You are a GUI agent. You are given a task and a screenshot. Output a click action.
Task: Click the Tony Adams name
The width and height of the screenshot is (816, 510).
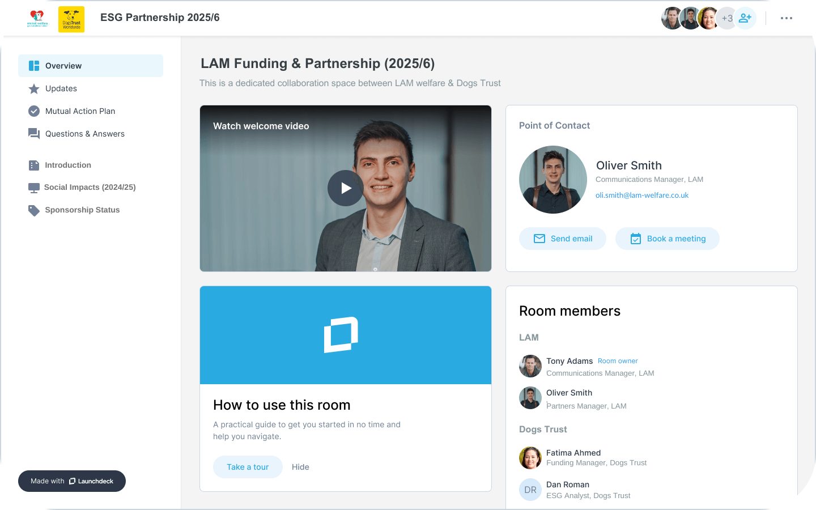coord(569,361)
